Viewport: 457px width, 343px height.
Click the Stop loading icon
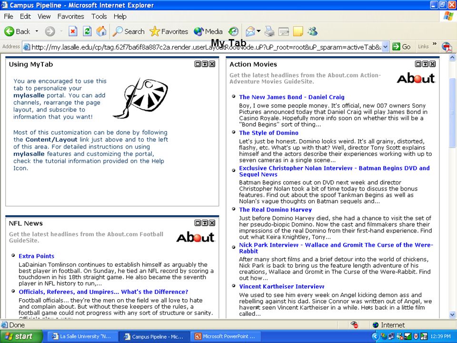pyautogui.click(x=73, y=31)
